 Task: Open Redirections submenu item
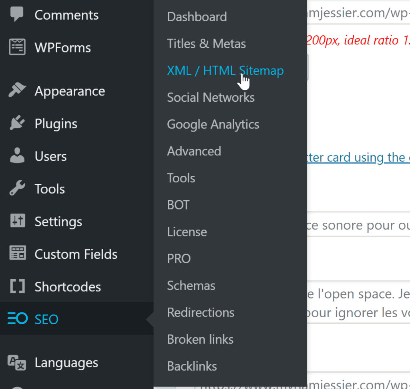[201, 312]
